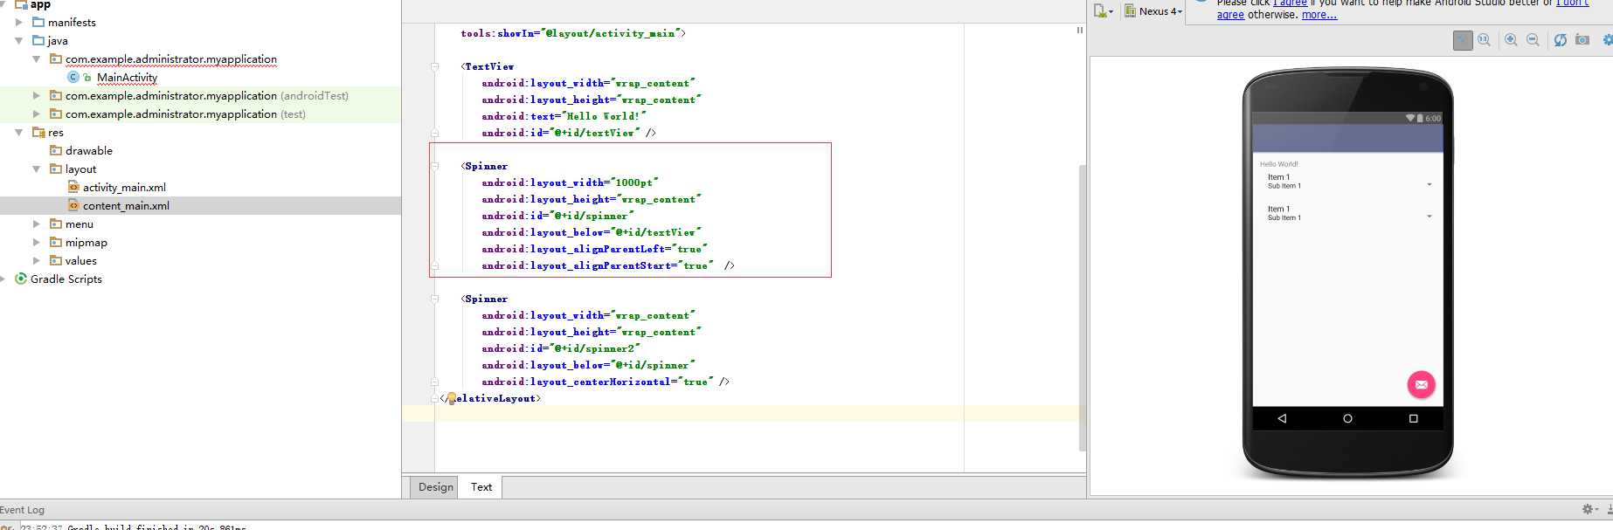
Task: Select MainActivity class in project tree
Action: (x=127, y=78)
